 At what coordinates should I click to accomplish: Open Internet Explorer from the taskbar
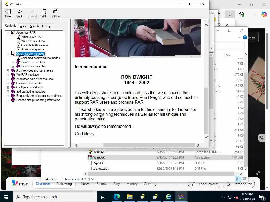click(x=168, y=197)
